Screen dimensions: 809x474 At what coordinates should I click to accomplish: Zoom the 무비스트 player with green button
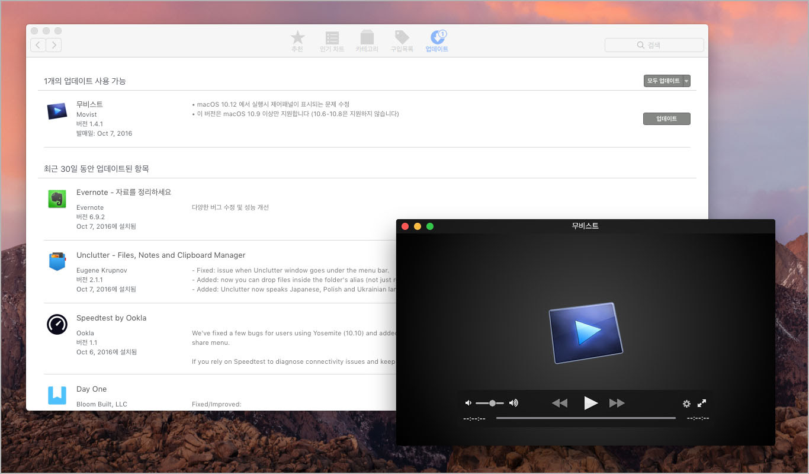tap(430, 226)
